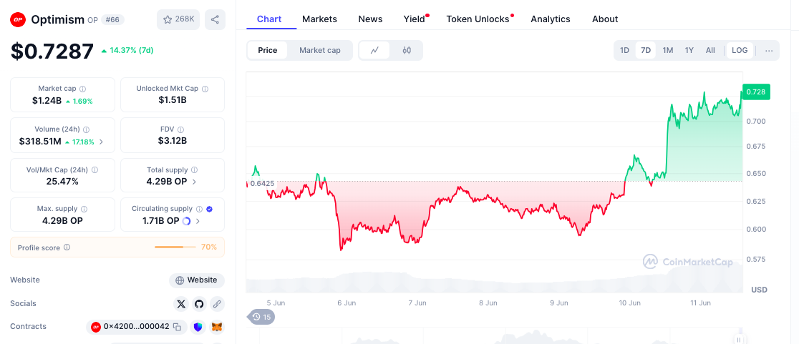
Task: Click the $1.24B market cap value
Action: pyautogui.click(x=47, y=100)
